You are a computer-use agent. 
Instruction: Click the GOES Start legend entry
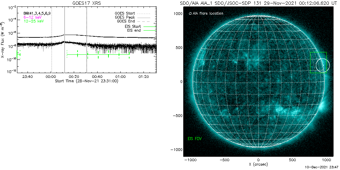125,14
